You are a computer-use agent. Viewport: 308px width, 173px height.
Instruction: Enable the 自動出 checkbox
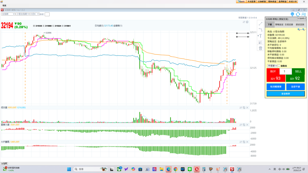pos(279,65)
